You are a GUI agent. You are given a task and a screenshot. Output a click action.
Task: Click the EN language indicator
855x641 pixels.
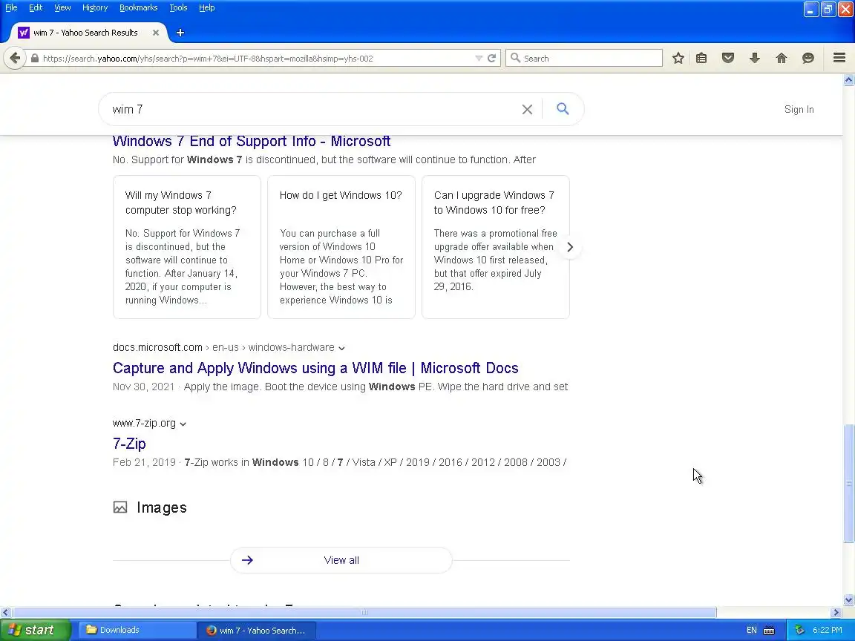click(x=751, y=630)
